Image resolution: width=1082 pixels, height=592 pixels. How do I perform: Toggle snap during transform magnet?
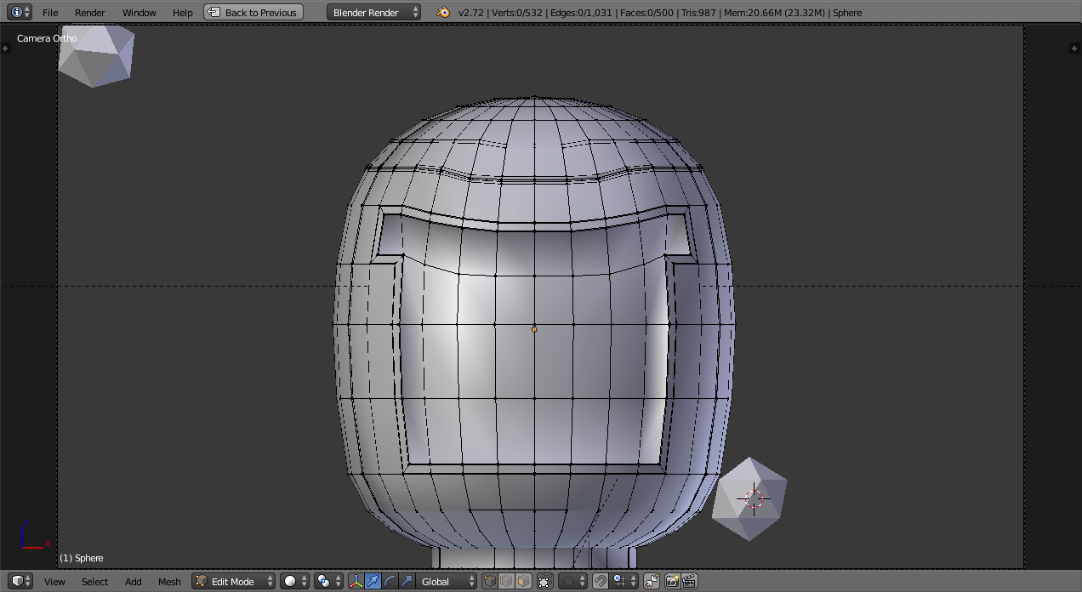(600, 581)
